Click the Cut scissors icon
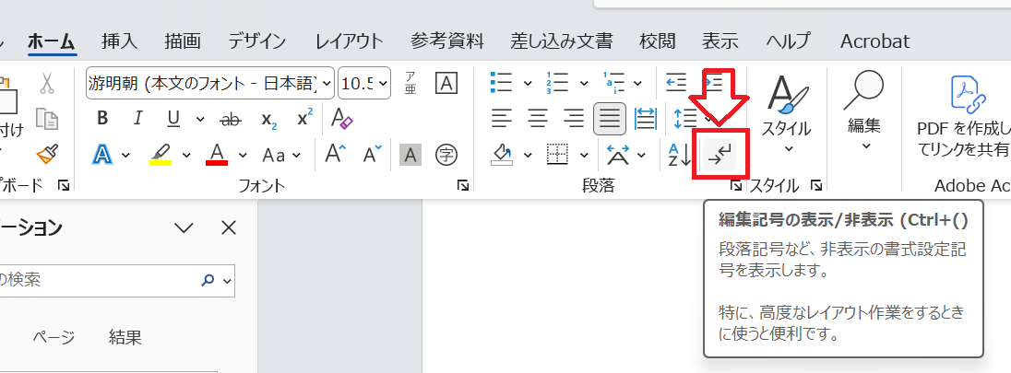The image size is (1011, 373). 48,83
